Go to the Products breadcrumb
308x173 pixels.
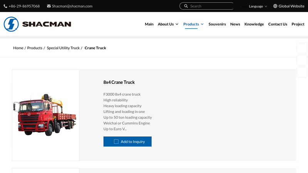(x=35, y=48)
